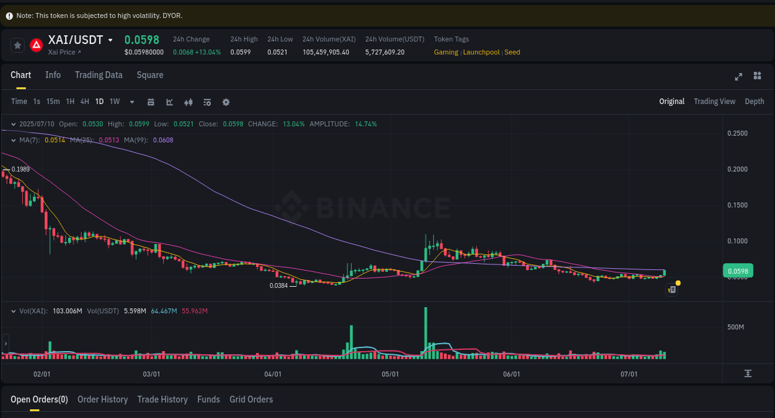Switch to the Trading Data tab
775x418 pixels.
tap(99, 74)
